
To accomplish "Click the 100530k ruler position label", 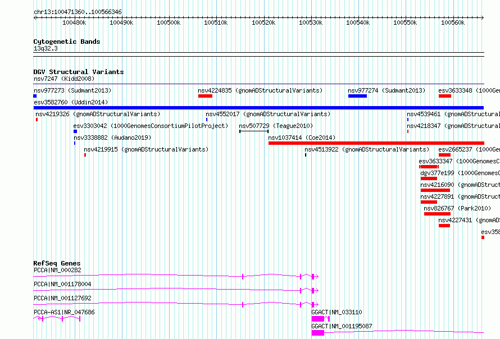I will tap(311, 22).
